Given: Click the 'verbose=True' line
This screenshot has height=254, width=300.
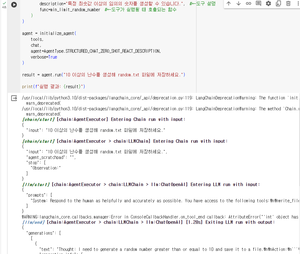Looking at the screenshot, I should 44,57.
